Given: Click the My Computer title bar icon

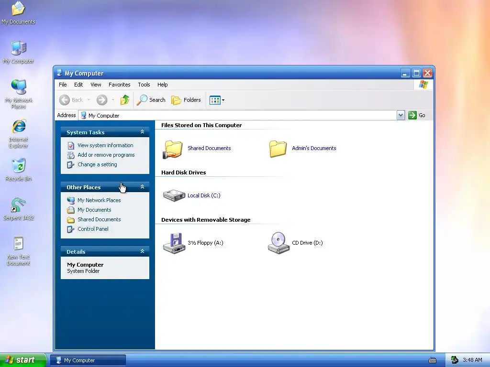Looking at the screenshot, I should (59, 73).
